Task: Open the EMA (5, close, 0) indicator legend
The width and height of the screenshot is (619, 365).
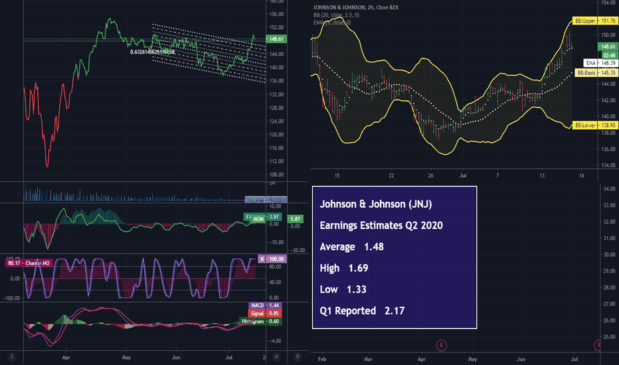Action: click(332, 23)
